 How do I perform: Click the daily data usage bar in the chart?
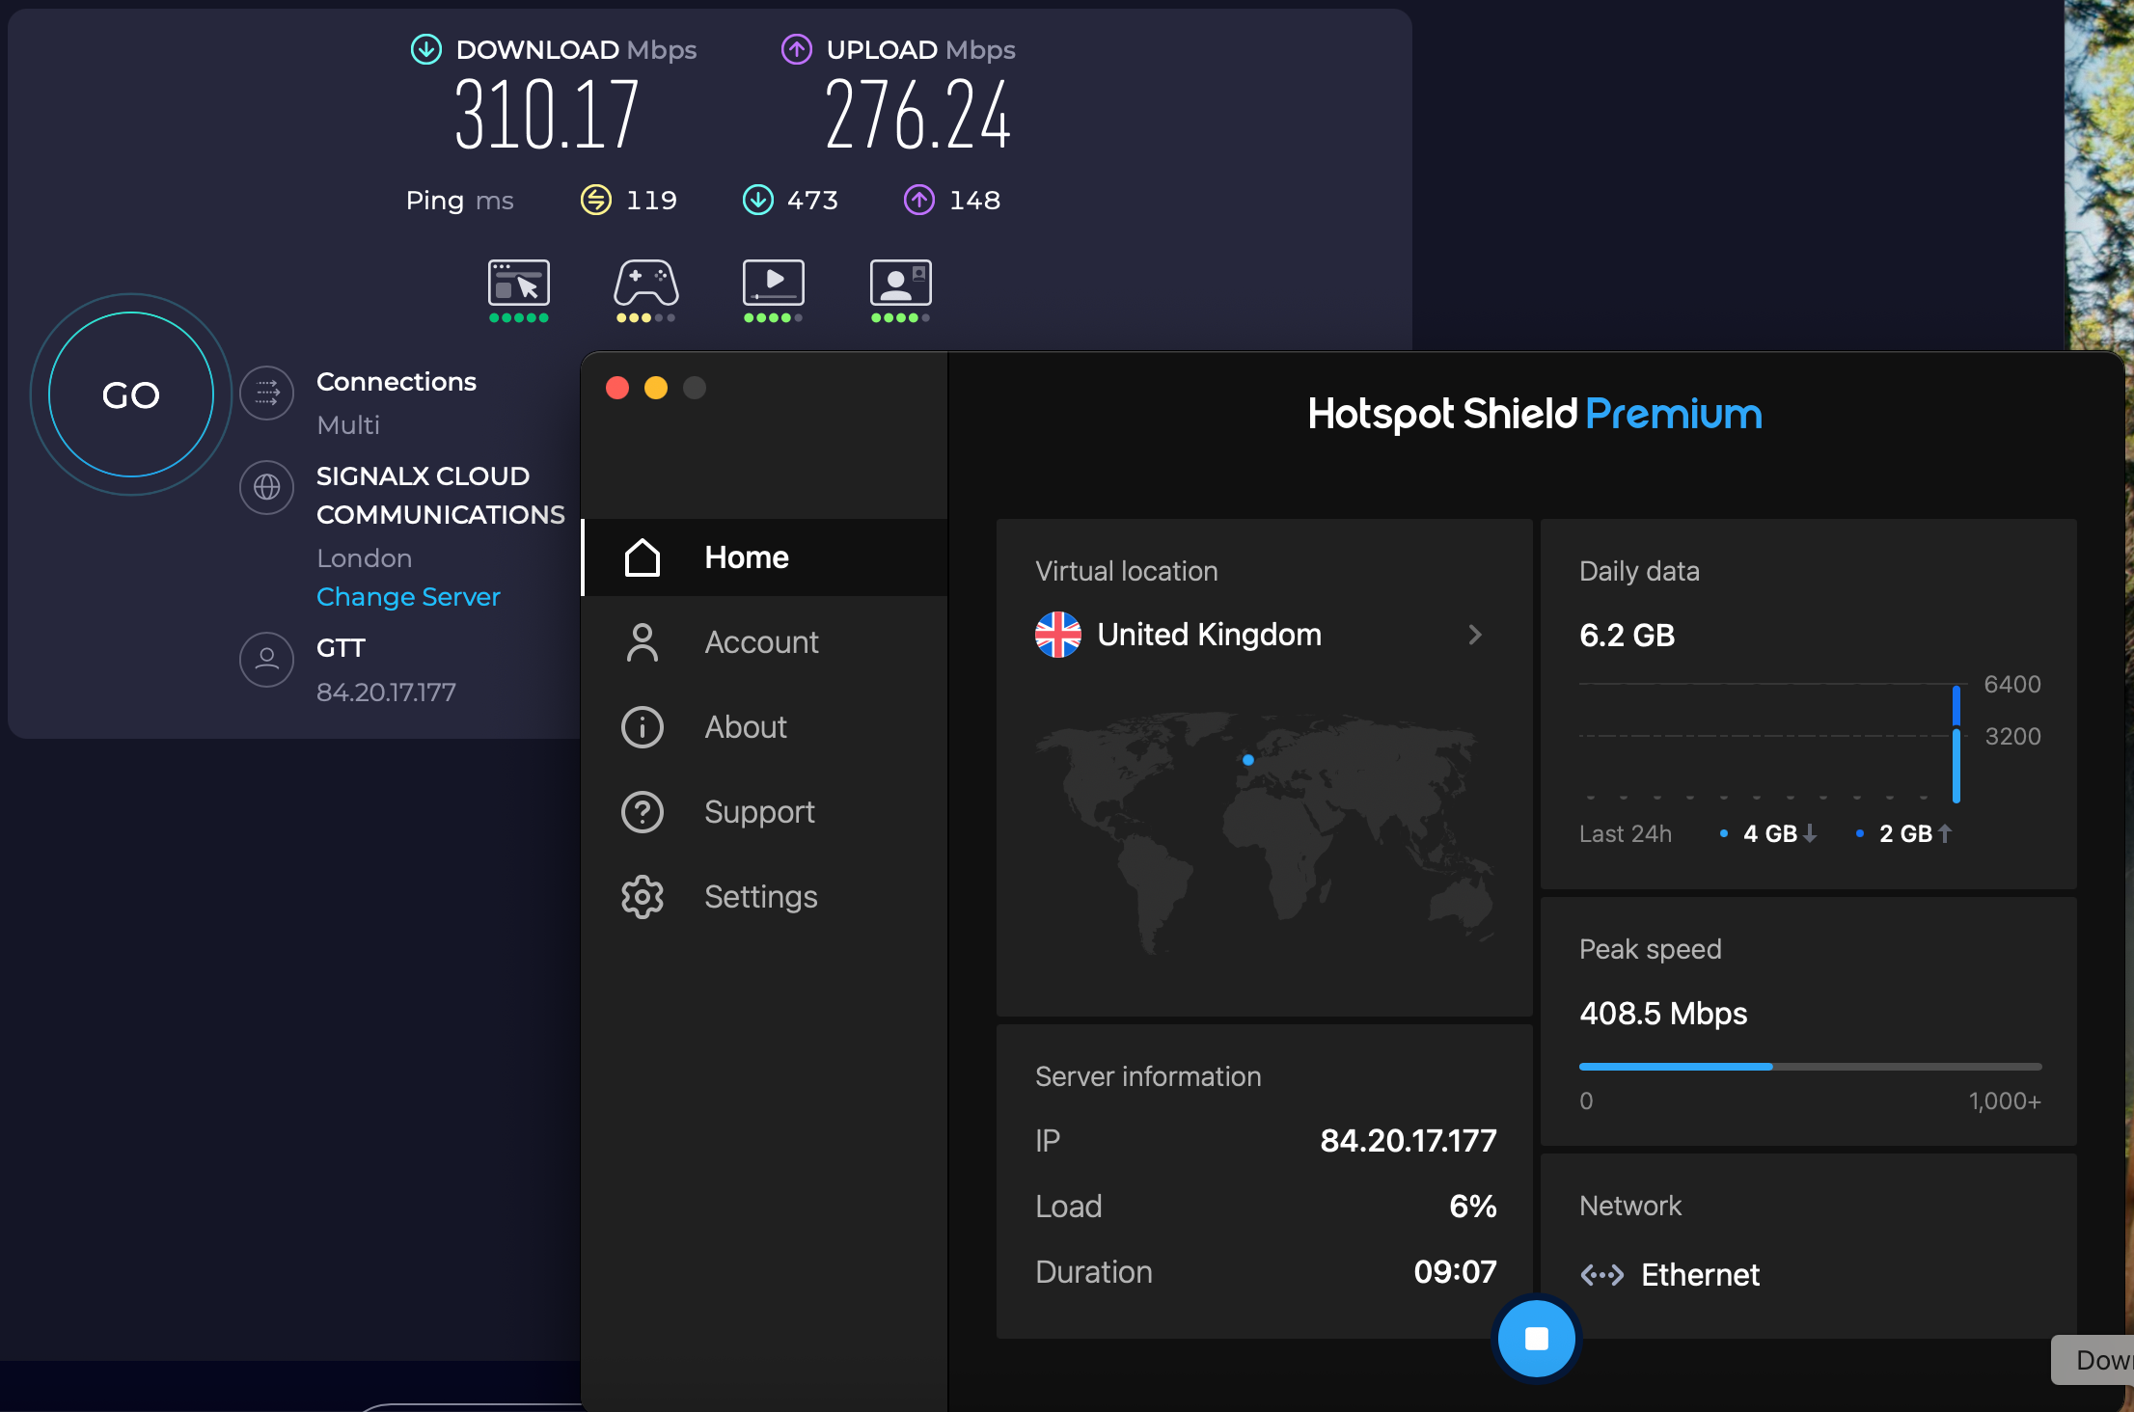pyautogui.click(x=1956, y=744)
